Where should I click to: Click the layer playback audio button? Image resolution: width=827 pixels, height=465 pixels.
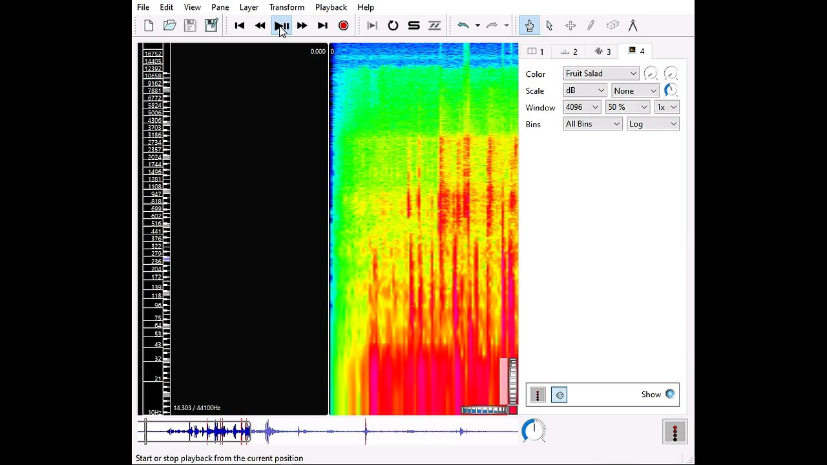(x=560, y=395)
